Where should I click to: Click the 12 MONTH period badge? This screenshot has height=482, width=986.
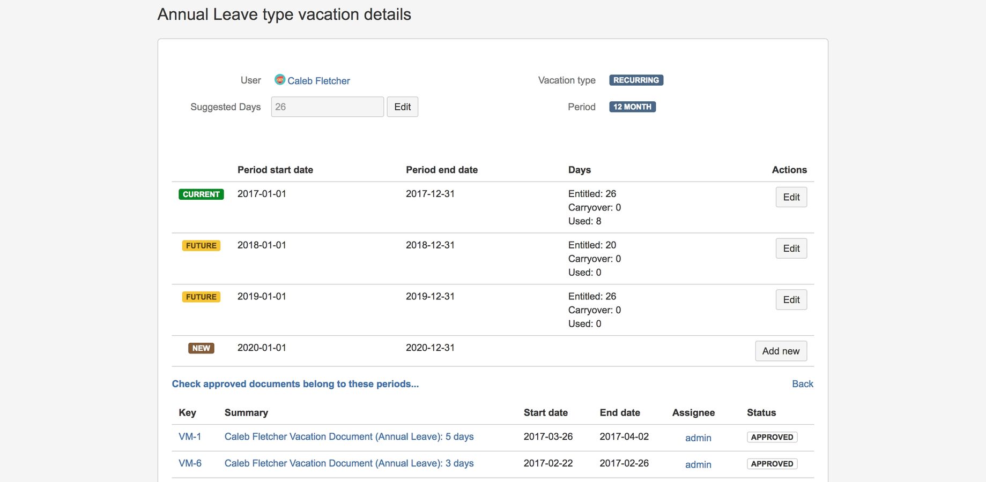(x=632, y=107)
